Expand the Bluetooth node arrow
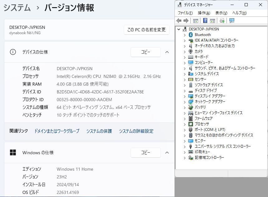The image size is (268, 197). (x=184, y=35)
